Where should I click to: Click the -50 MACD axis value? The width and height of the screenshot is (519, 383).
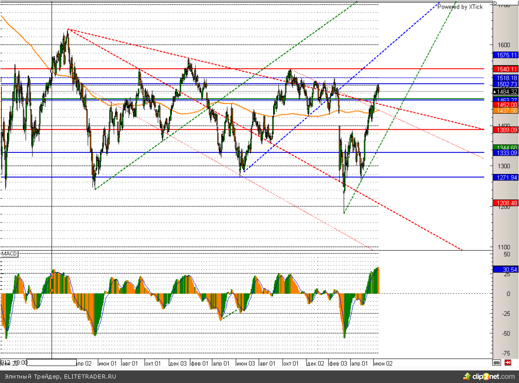tap(505, 334)
